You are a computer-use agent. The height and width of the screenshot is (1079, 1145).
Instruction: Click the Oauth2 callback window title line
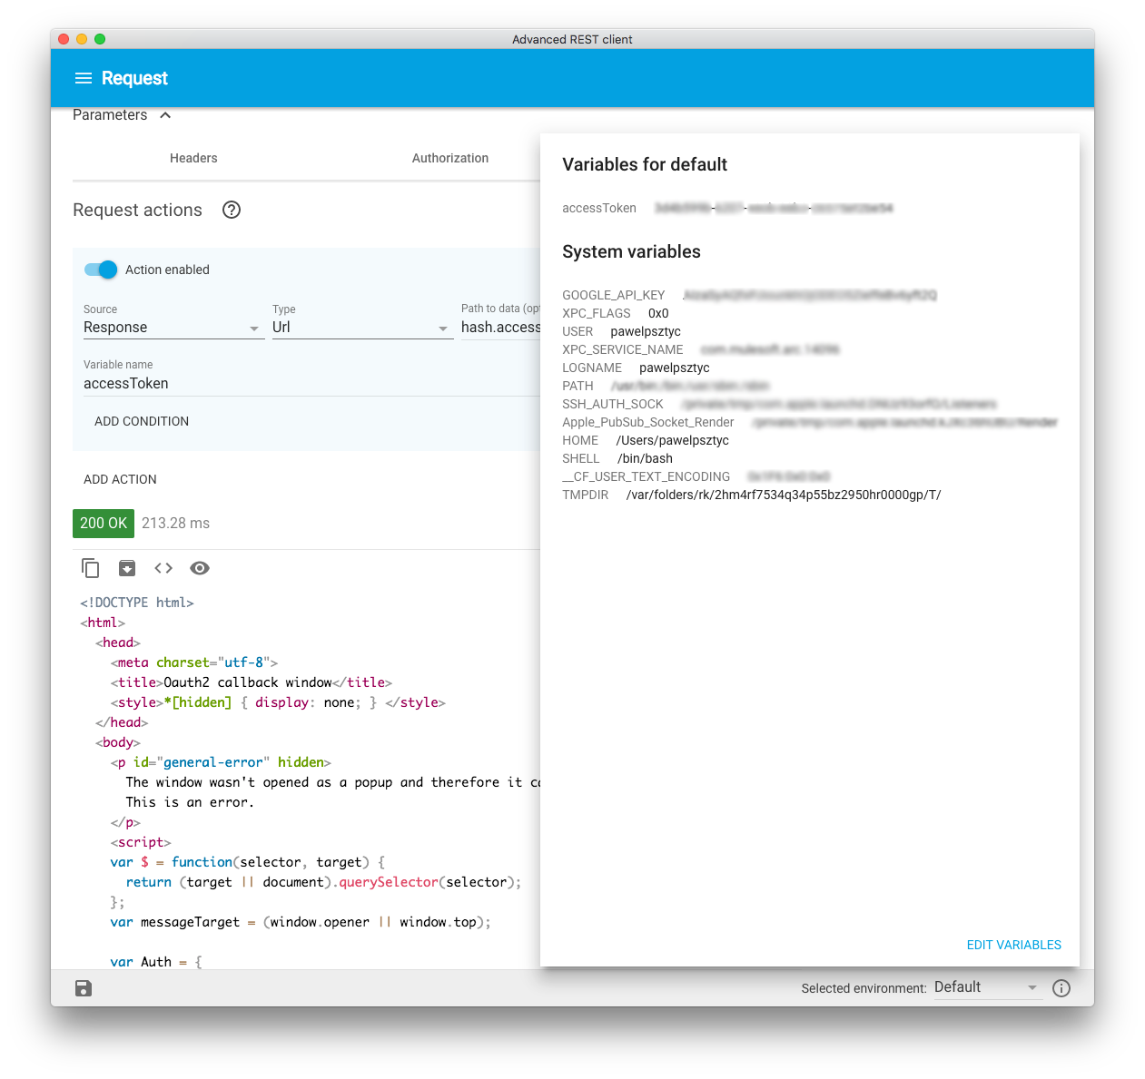click(252, 682)
